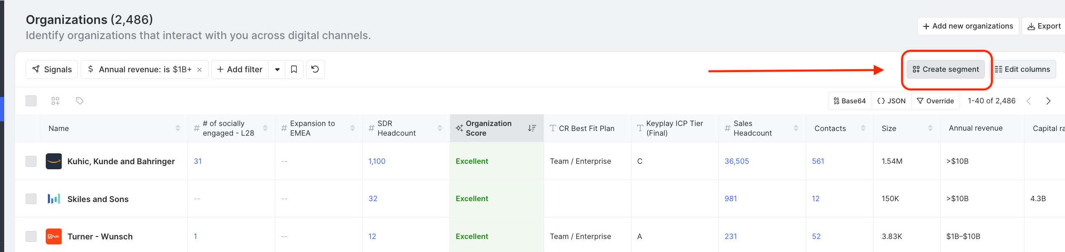The image size is (1065, 252).
Task: Click the tag icon above the table
Action: (x=79, y=101)
